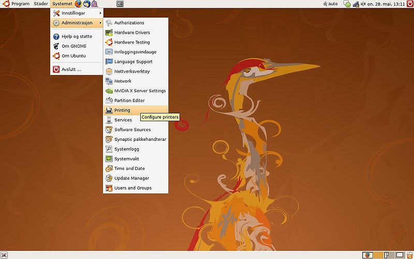Launch Pidgin messenger from the top panel
414x259 pixels.
click(95, 4)
